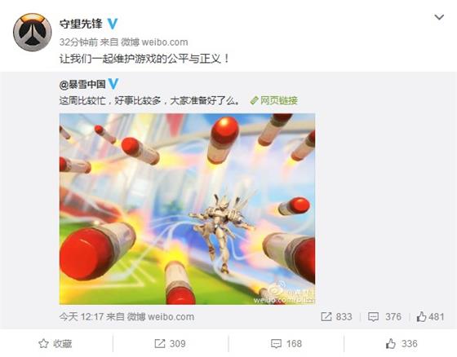Open the 微博 weibo.com source link under 32分钟前
The width and height of the screenshot is (457, 357).
pos(154,42)
